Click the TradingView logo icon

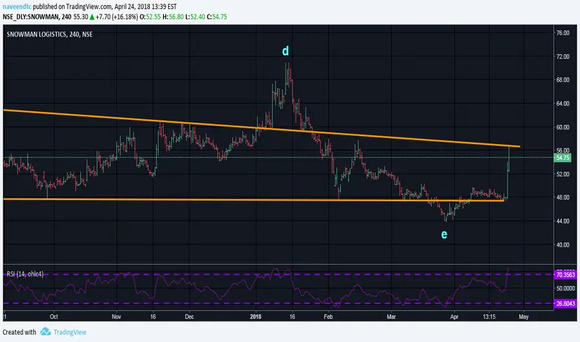tap(45, 331)
